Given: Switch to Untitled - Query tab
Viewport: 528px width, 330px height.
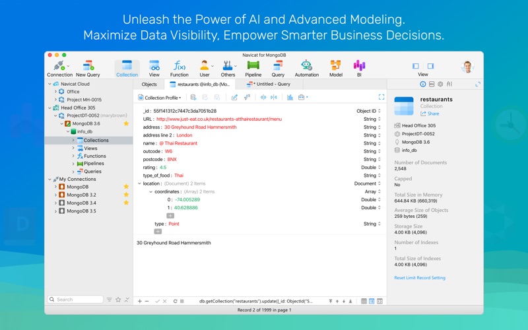Looking at the screenshot, I should tap(269, 84).
